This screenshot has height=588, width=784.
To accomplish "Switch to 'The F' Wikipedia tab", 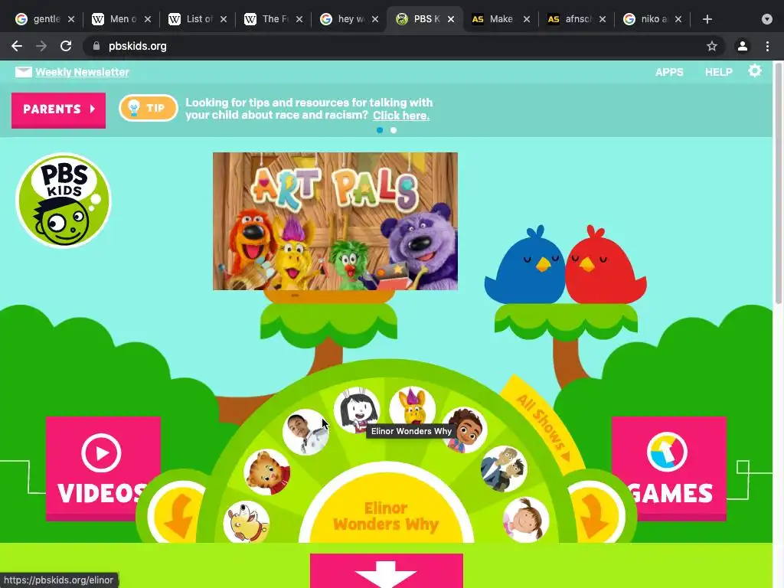I will point(273,19).
